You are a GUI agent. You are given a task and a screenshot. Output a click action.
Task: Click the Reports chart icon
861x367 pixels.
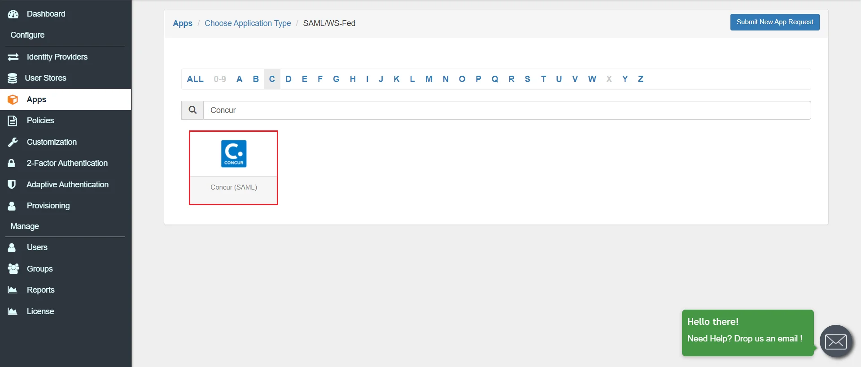click(x=13, y=290)
